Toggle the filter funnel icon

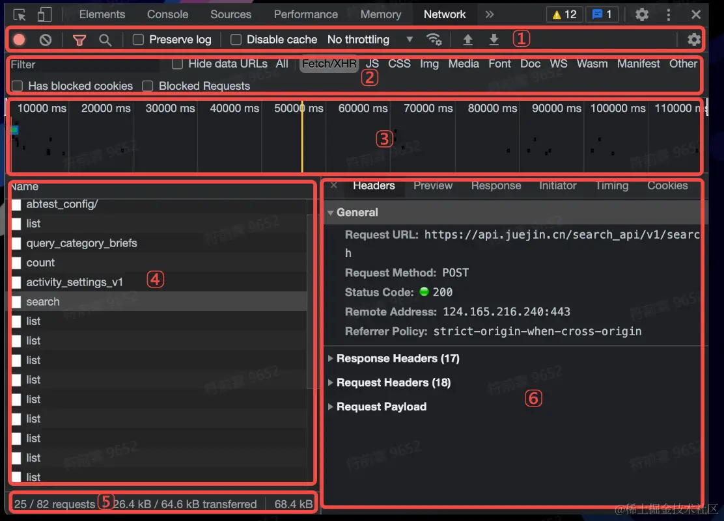(x=79, y=40)
